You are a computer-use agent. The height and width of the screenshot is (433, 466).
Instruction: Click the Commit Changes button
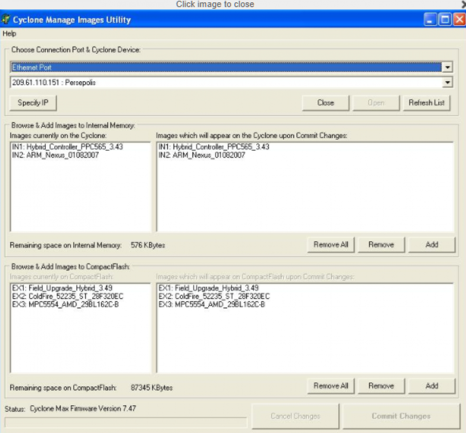[401, 416]
